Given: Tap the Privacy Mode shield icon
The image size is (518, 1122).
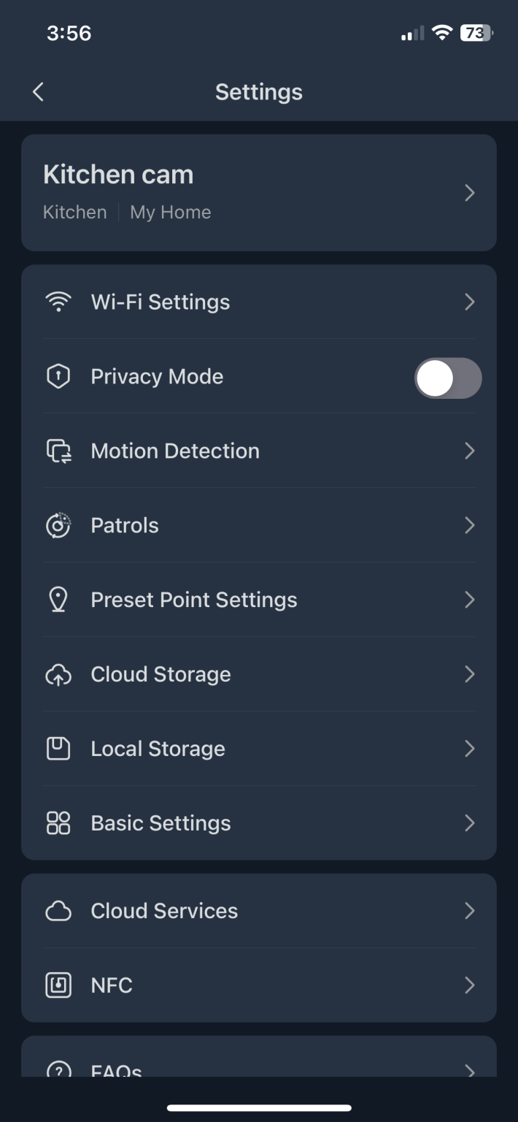Looking at the screenshot, I should pyautogui.click(x=58, y=376).
